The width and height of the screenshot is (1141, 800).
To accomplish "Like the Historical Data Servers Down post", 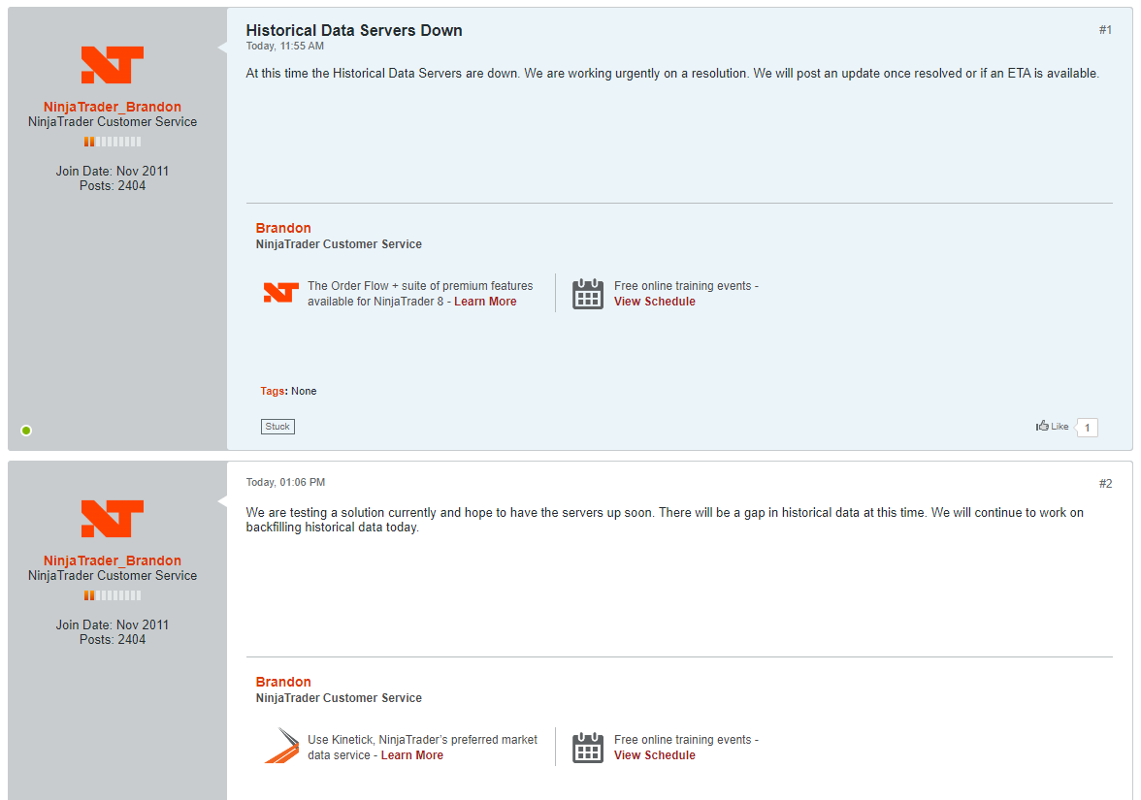I will click(1052, 427).
